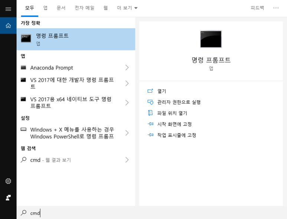Screen dimensions: 287x219
Task: Select VS 2017에 대한 개발자 명령 프롬프트 result
Action: [x=76, y=83]
